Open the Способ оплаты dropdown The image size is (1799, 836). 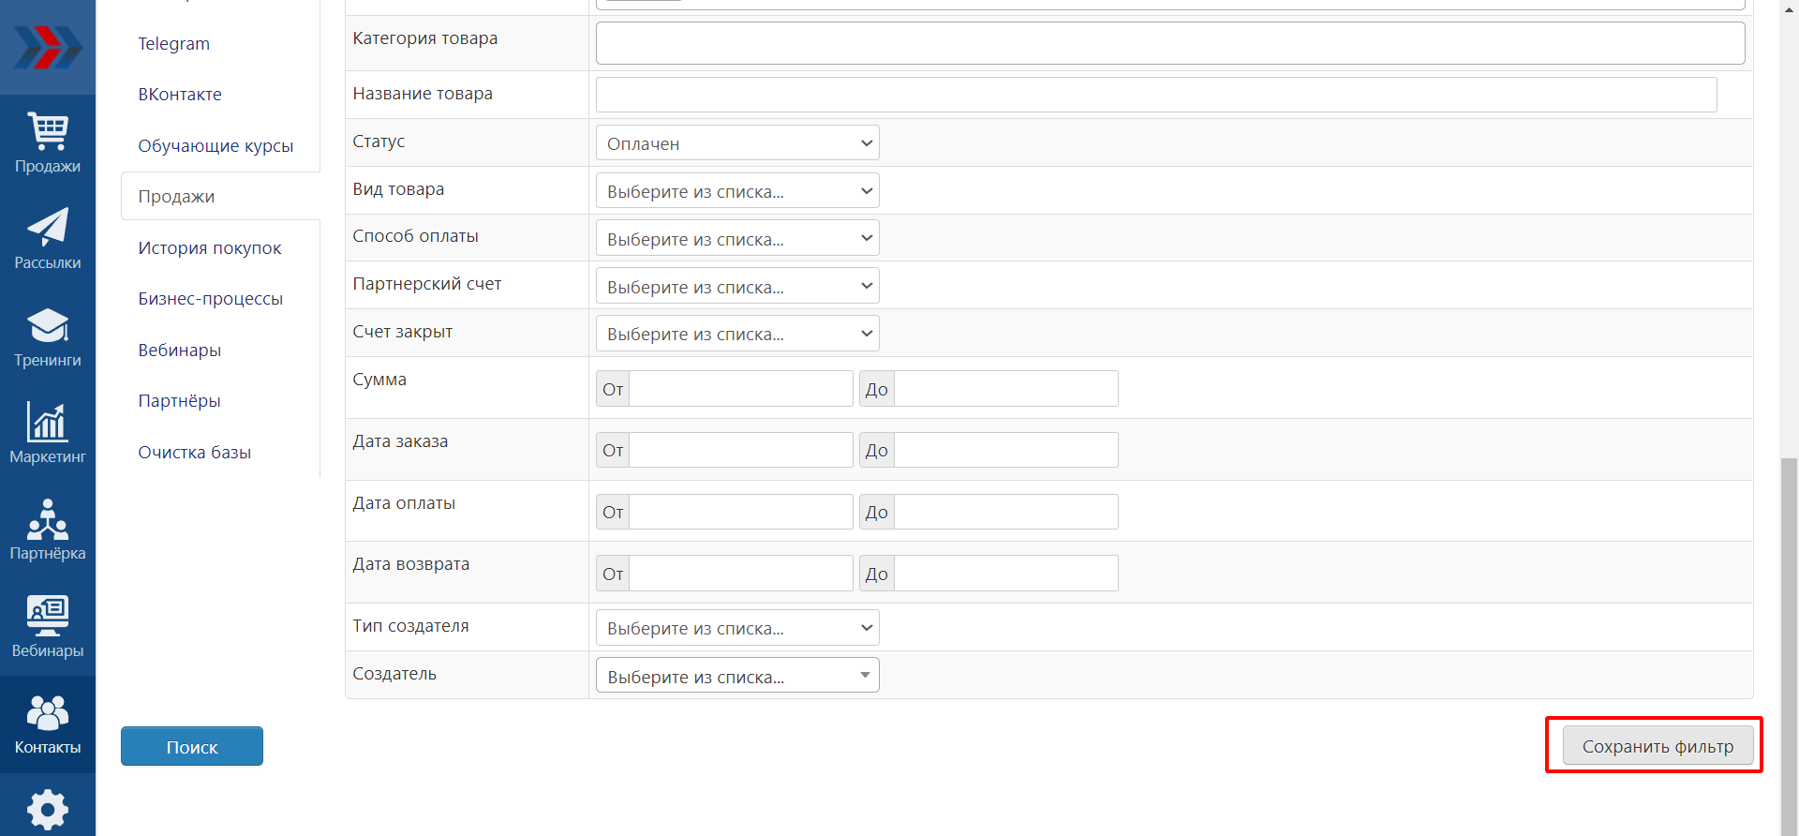point(737,239)
